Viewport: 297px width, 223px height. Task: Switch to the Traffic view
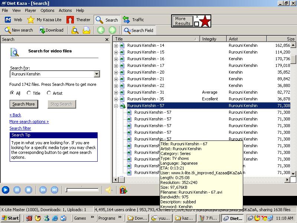(x=126, y=20)
